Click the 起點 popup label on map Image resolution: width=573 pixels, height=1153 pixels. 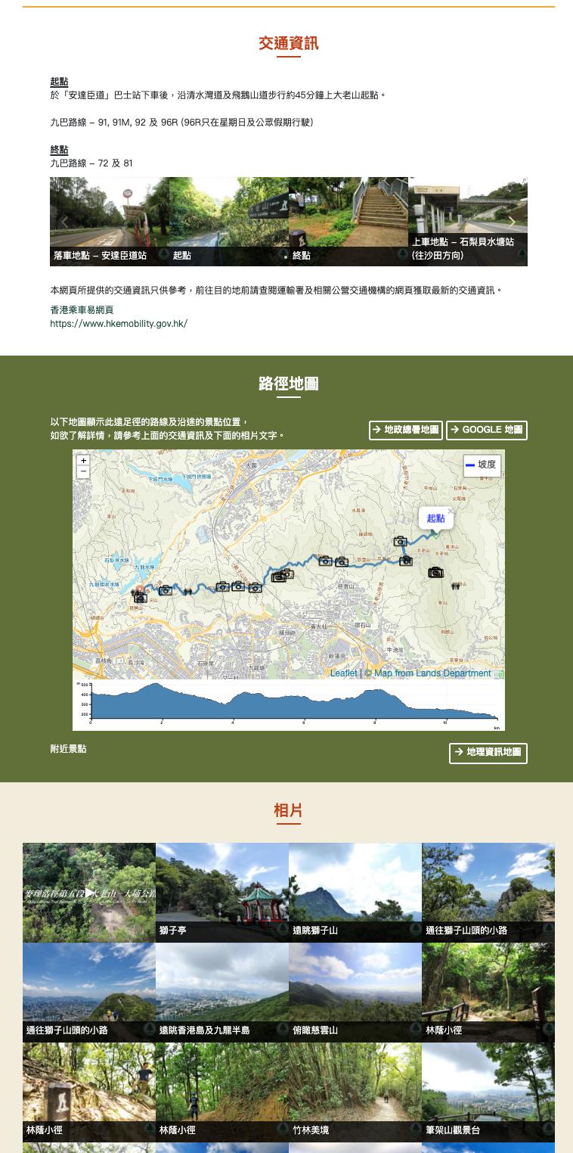click(x=435, y=518)
